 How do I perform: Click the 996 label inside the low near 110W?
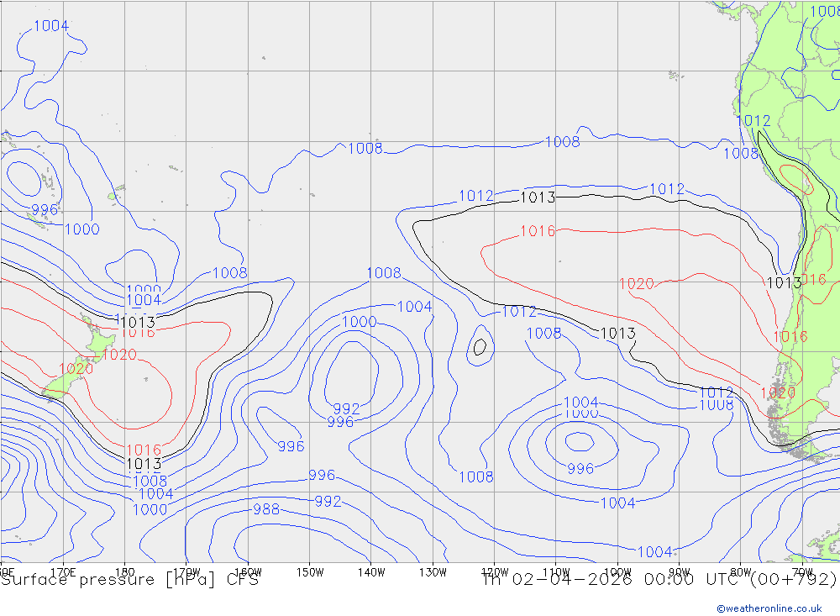point(580,469)
